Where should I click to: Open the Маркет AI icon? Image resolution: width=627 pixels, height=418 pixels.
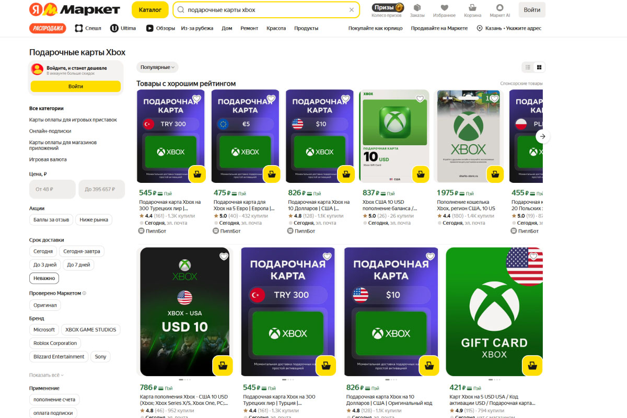click(500, 10)
